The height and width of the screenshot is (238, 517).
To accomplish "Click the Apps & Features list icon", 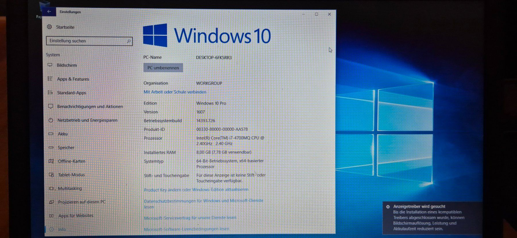I will tap(50, 79).
